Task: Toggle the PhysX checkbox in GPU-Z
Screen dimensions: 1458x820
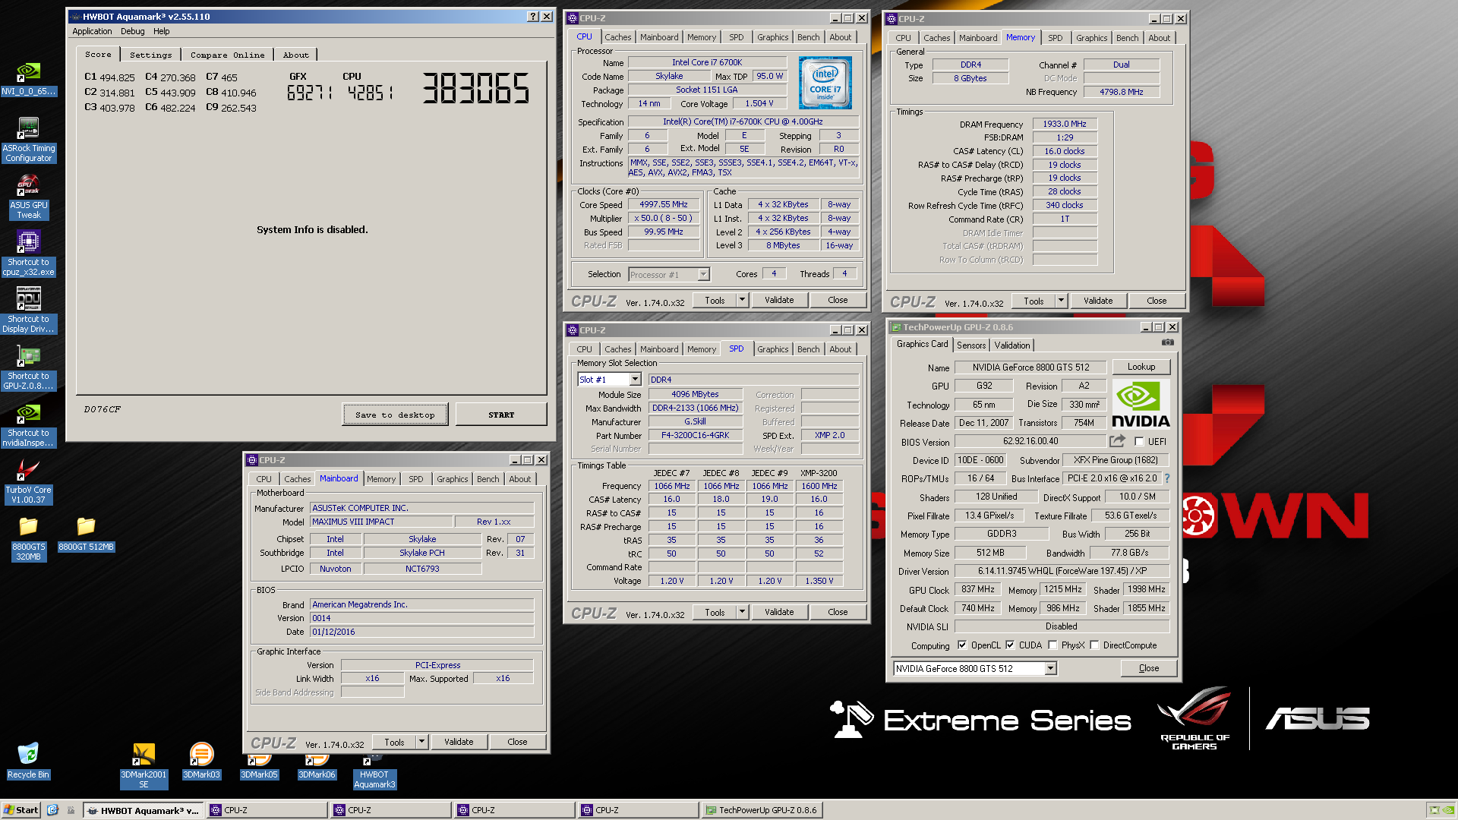Action: click(x=1052, y=645)
